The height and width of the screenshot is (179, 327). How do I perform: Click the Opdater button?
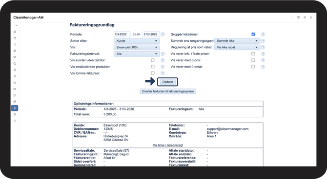168,82
